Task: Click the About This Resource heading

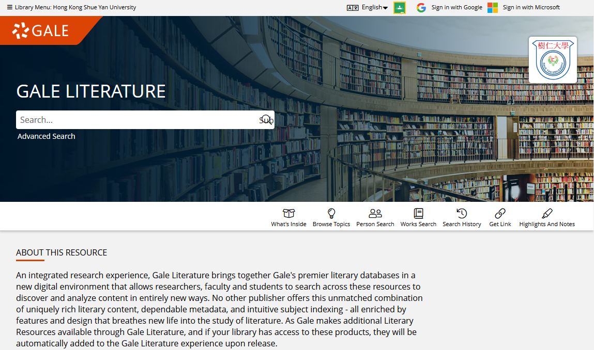Action: point(62,252)
